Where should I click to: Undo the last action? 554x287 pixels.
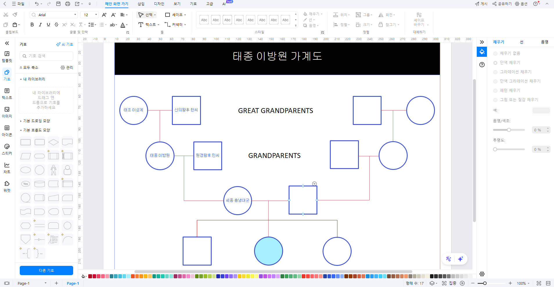(x=36, y=4)
